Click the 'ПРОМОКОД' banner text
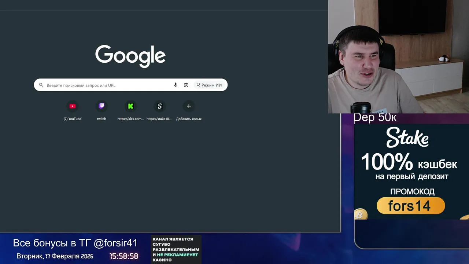The image size is (469, 264). (x=412, y=191)
